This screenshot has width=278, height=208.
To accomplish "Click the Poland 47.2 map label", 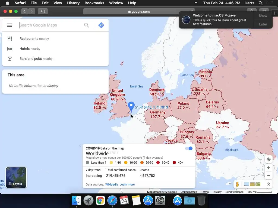I will (183, 106).
